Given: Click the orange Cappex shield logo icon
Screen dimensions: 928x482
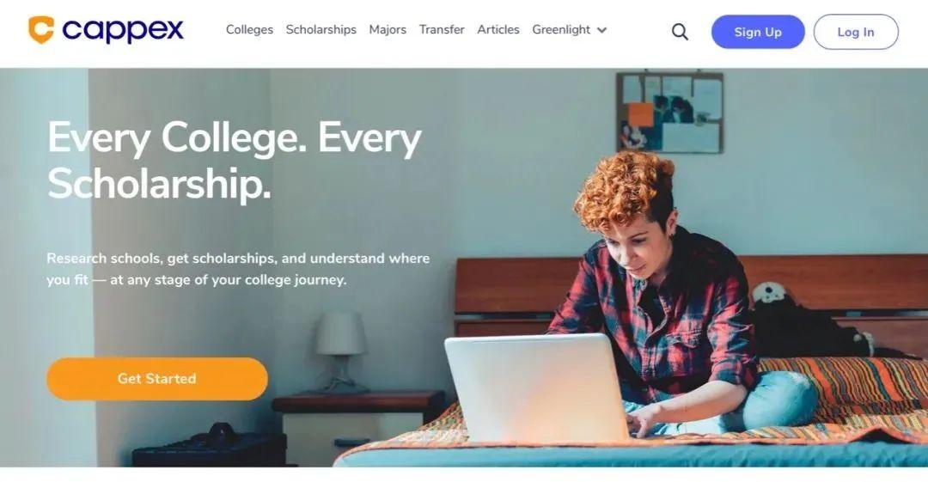Looking at the screenshot, I should [41, 29].
